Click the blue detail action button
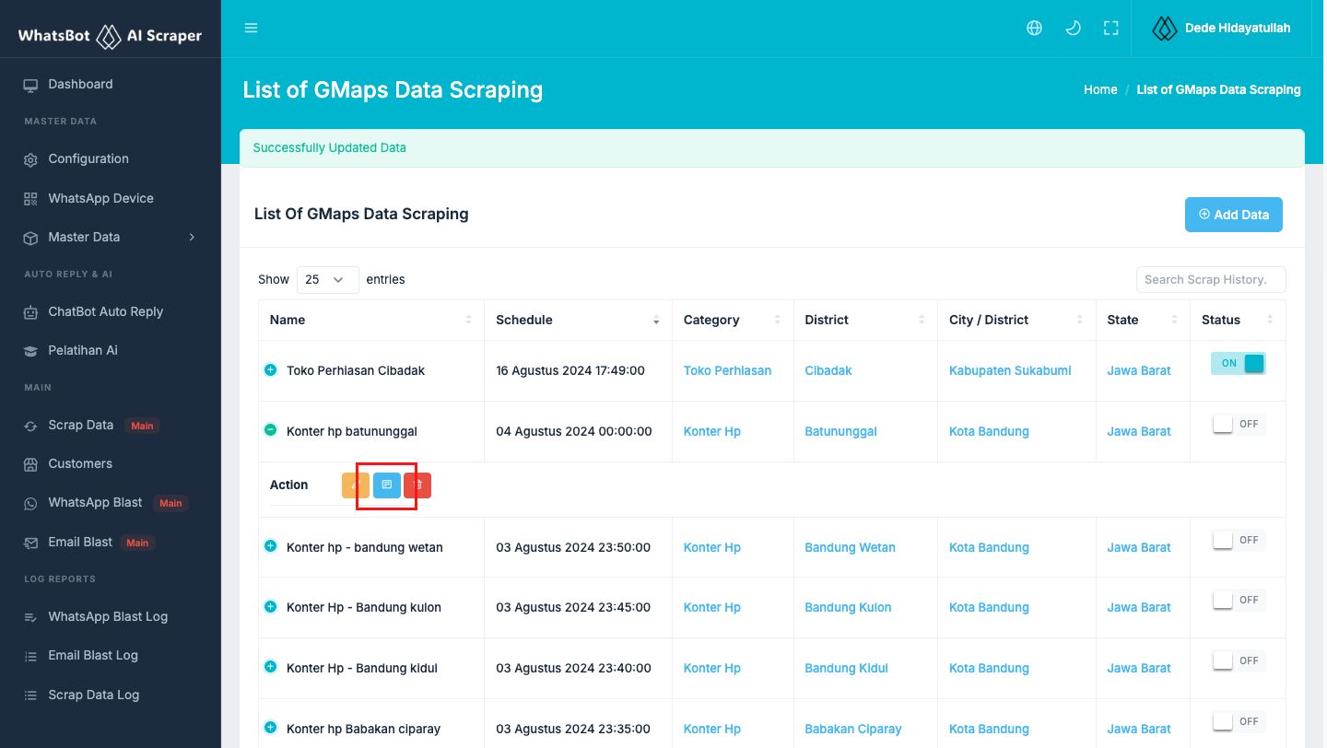This screenshot has height=748, width=1327. coord(387,485)
